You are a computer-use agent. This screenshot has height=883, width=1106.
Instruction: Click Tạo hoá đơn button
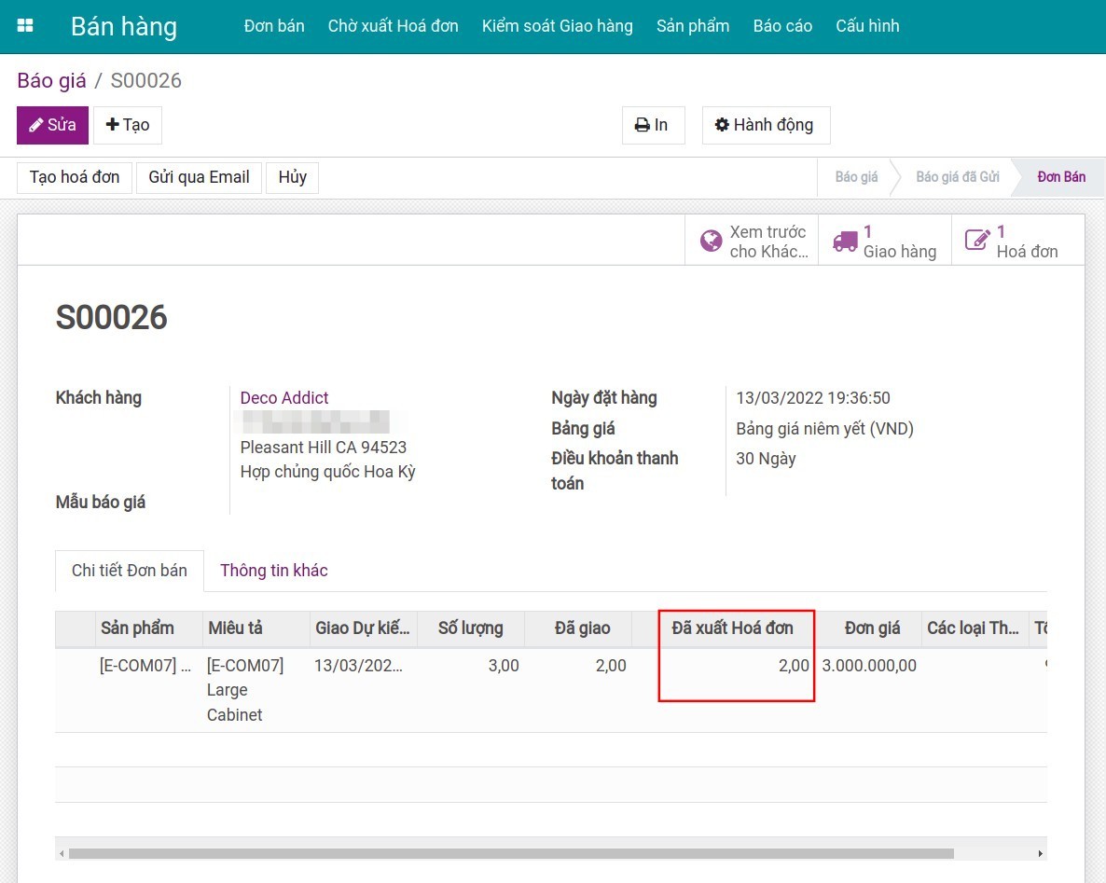[x=74, y=177]
